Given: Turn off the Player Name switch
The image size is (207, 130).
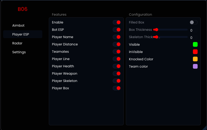Looking at the screenshot, I should (117, 37).
